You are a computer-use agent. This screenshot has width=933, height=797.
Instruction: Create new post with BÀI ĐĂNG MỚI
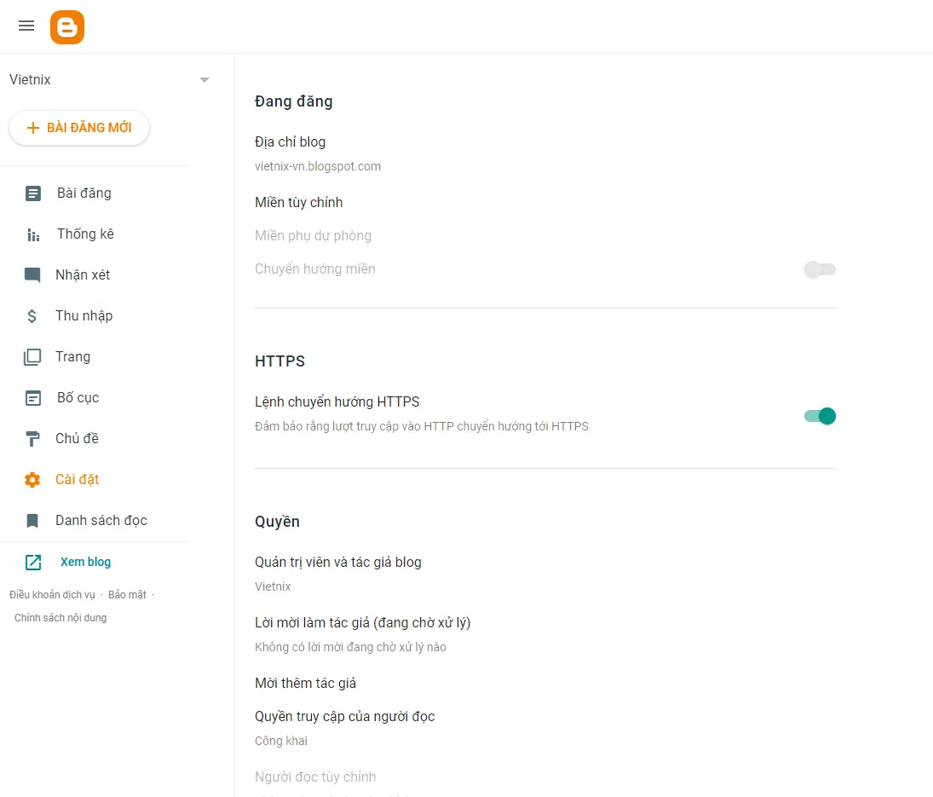coord(79,128)
